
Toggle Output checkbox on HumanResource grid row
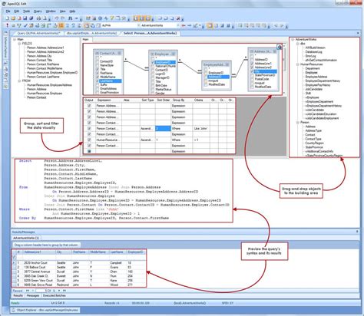89,140
